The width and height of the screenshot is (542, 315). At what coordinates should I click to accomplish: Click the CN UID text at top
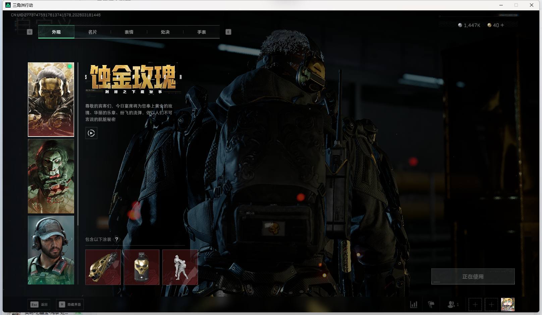(x=56, y=15)
